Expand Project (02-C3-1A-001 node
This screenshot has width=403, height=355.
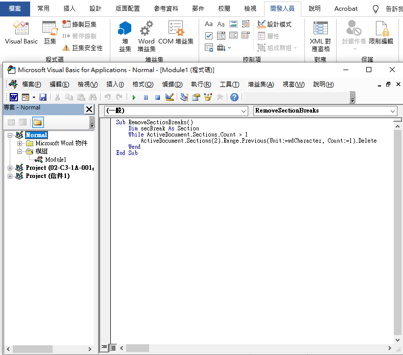click(x=10, y=168)
